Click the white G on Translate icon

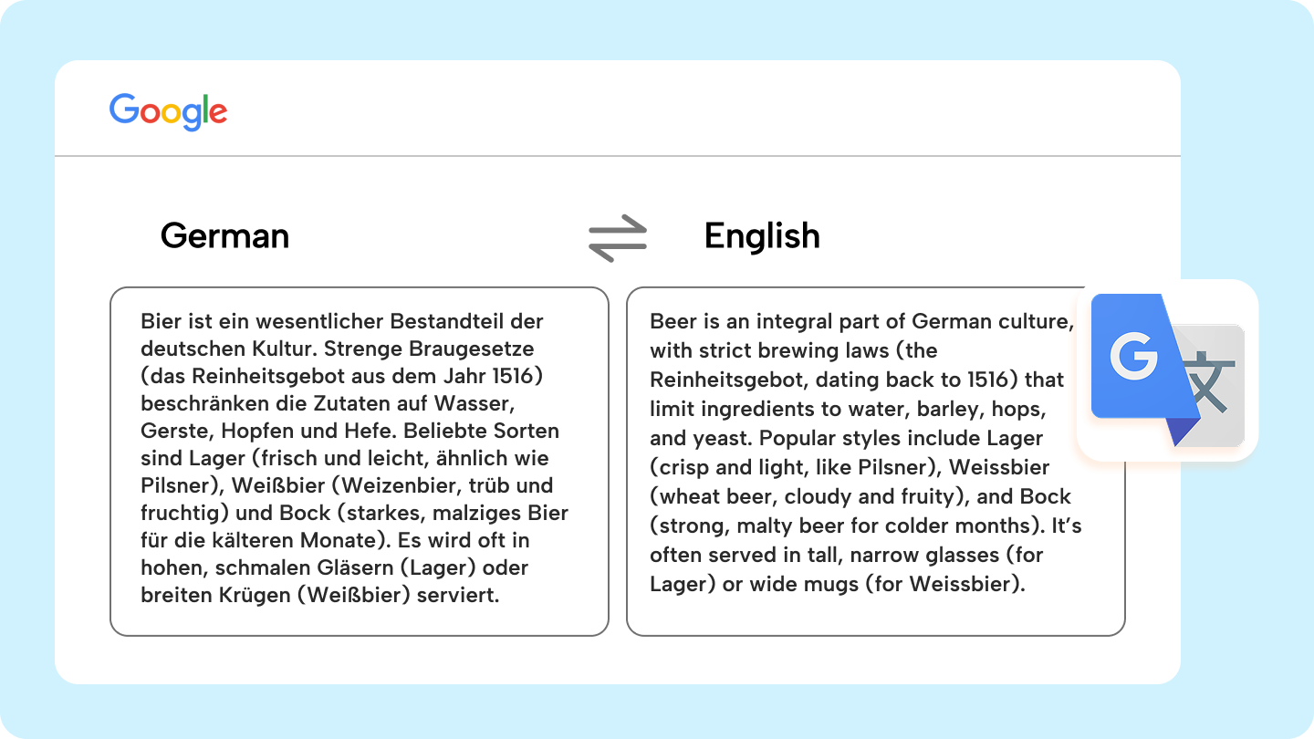[x=1133, y=357]
